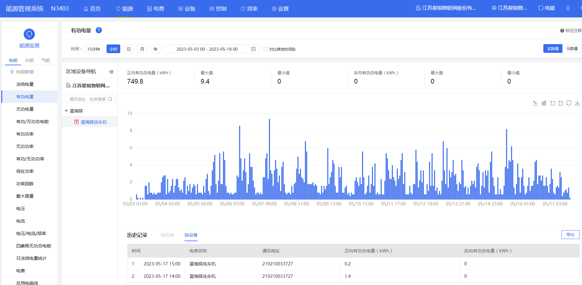This screenshot has width=582, height=285.
Task: Switch to 实际值 display mode
Action: (x=553, y=48)
